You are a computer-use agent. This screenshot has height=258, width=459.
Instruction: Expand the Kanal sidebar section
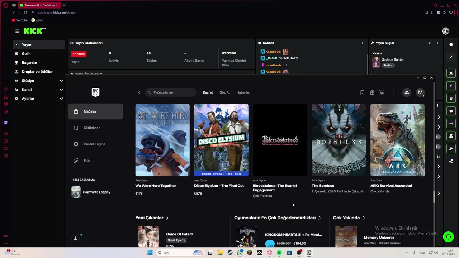[x=61, y=90]
